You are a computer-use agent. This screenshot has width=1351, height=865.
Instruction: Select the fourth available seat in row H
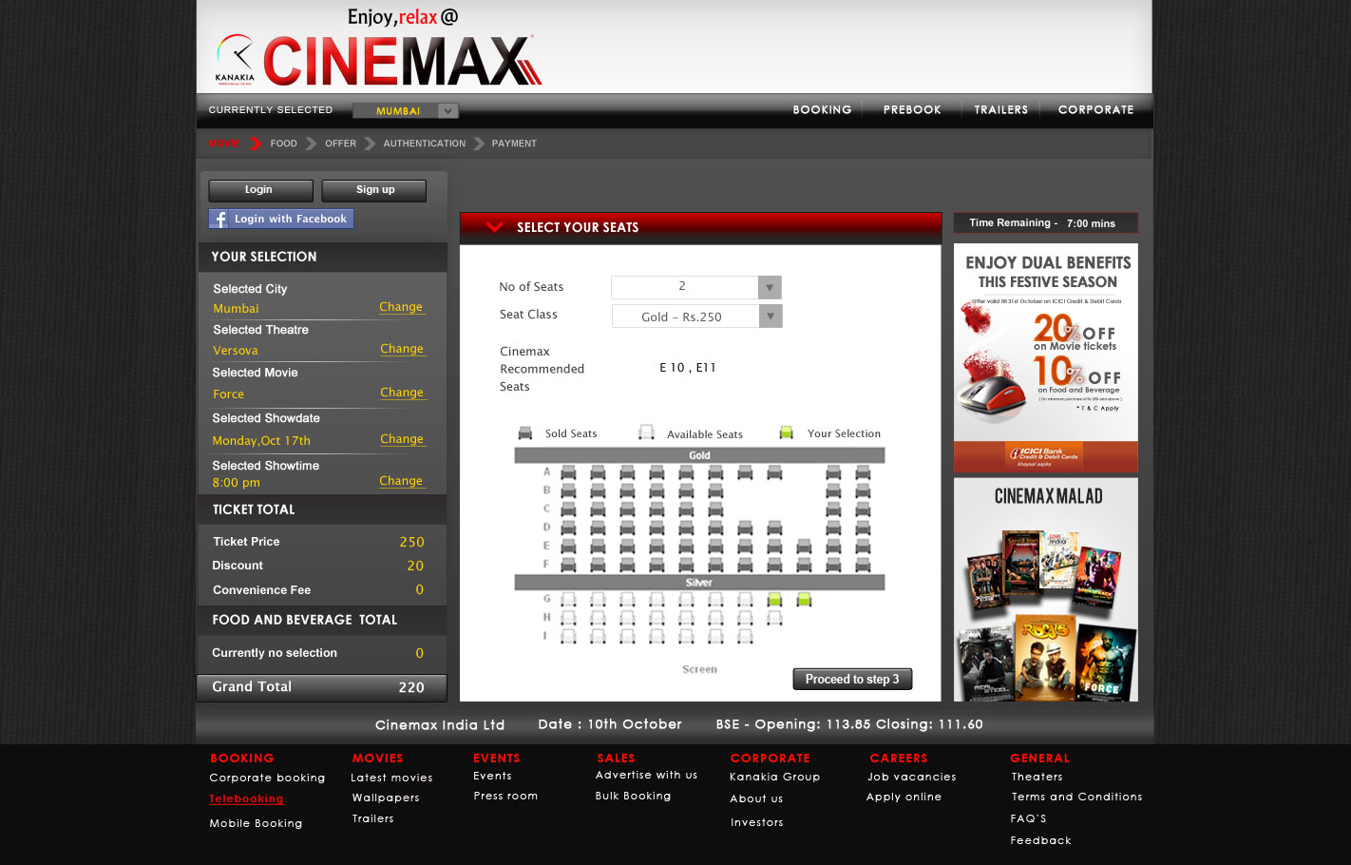coord(656,618)
